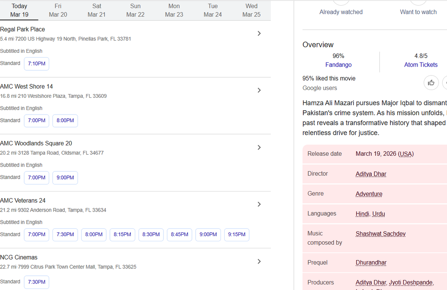Screen dimensions: 447x290
Task: Open the Hindi language link
Action: click(x=362, y=214)
